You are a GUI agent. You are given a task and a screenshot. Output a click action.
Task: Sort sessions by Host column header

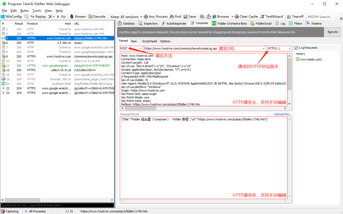(56, 24)
